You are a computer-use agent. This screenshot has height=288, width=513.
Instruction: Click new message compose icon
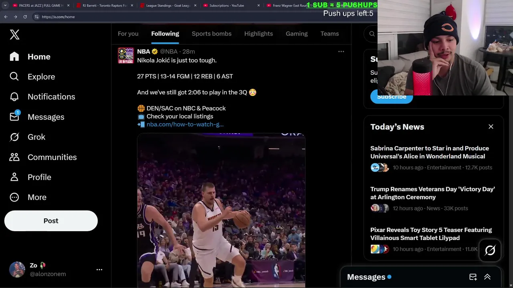(473, 277)
